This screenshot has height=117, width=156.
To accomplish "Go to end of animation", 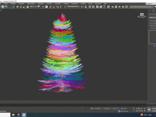I will (144, 108).
